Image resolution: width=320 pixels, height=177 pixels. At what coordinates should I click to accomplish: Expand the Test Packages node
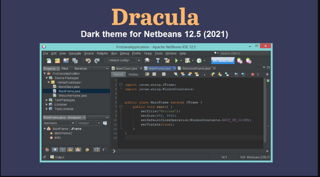coord(47,100)
